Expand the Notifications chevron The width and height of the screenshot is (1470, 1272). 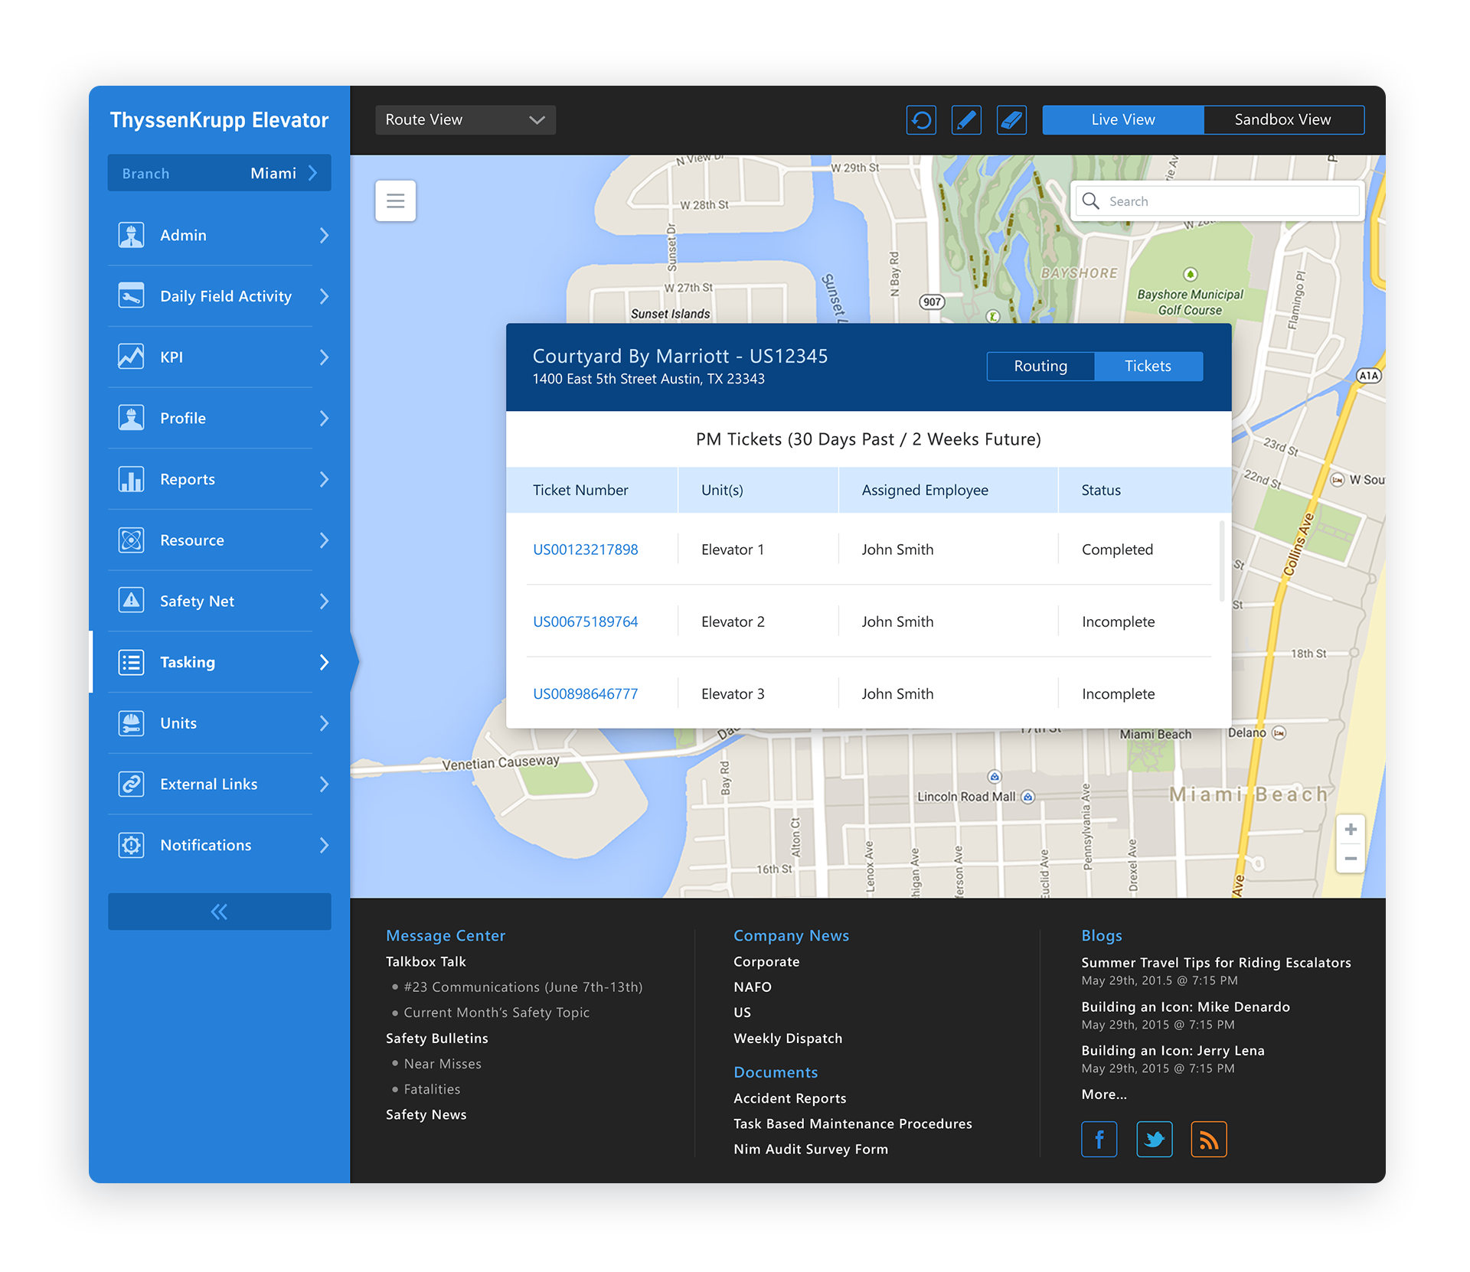coord(324,845)
